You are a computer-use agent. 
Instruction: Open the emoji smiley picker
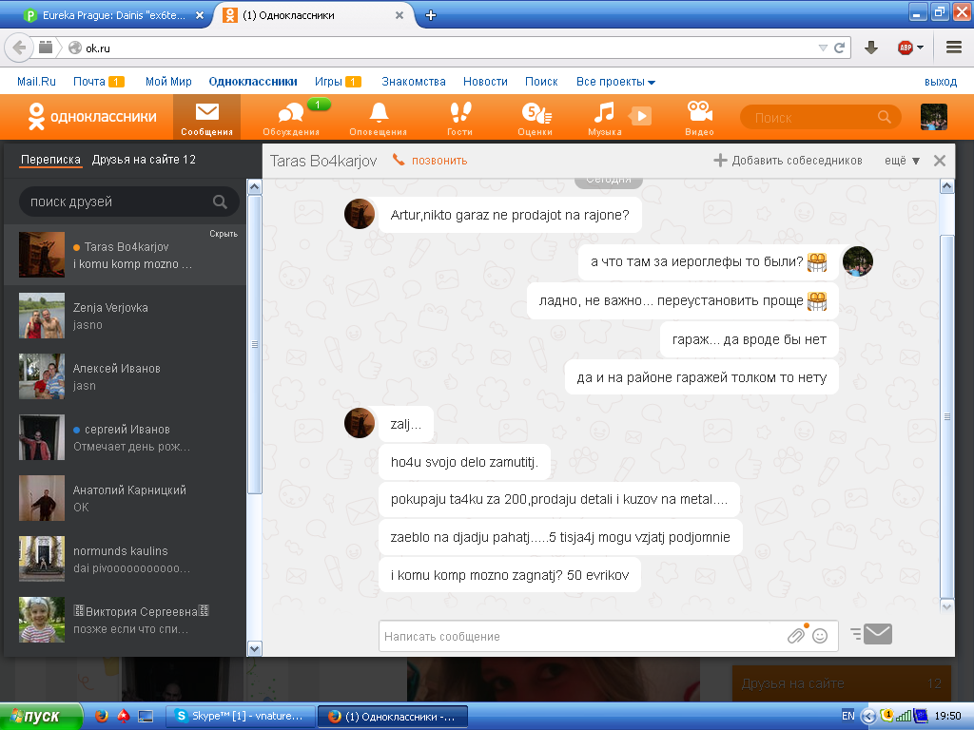(x=820, y=636)
